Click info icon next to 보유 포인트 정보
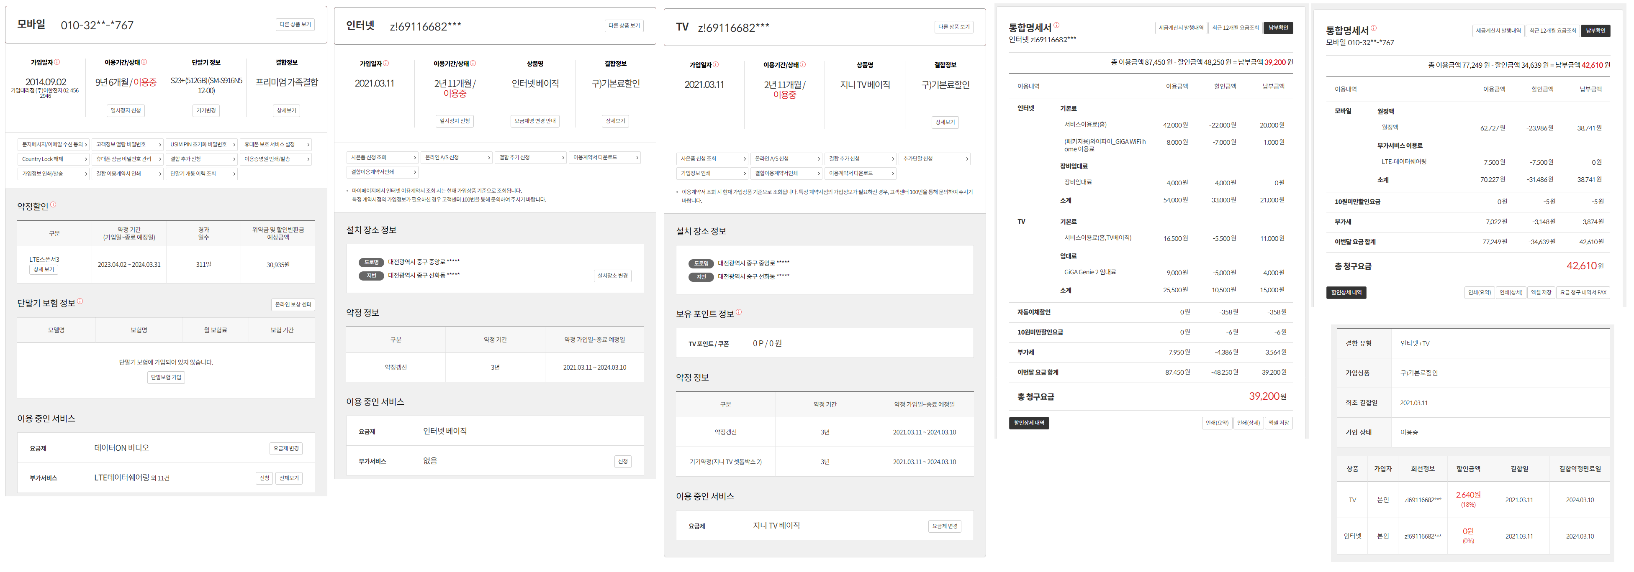 click(x=738, y=312)
